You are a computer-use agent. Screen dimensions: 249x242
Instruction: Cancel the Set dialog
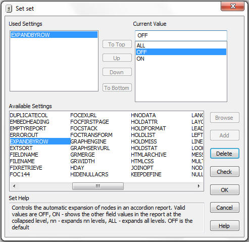(x=225, y=208)
